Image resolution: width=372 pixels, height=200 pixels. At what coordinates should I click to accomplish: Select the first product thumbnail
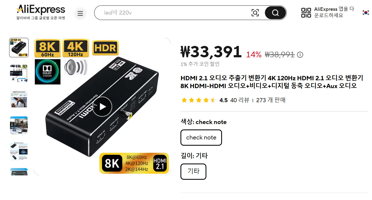(19, 48)
